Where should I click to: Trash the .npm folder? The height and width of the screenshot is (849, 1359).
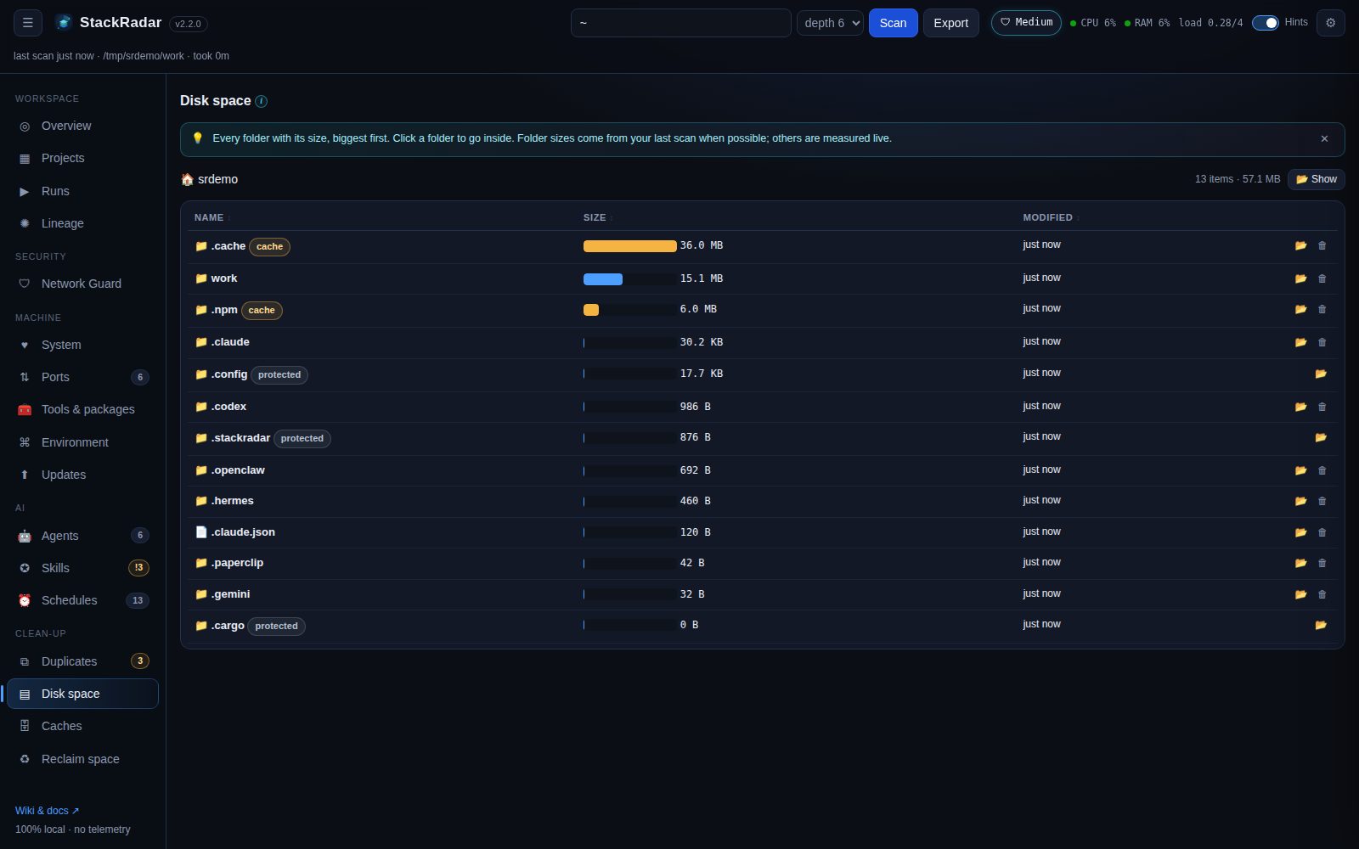click(x=1322, y=309)
